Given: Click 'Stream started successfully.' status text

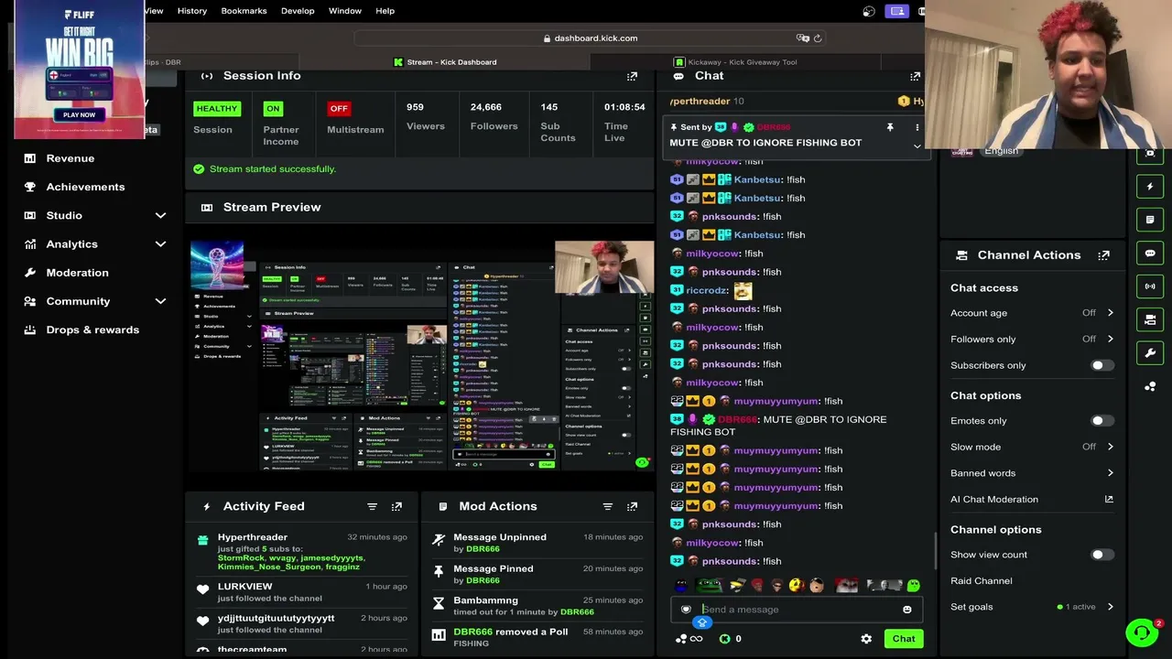Looking at the screenshot, I should (x=273, y=169).
